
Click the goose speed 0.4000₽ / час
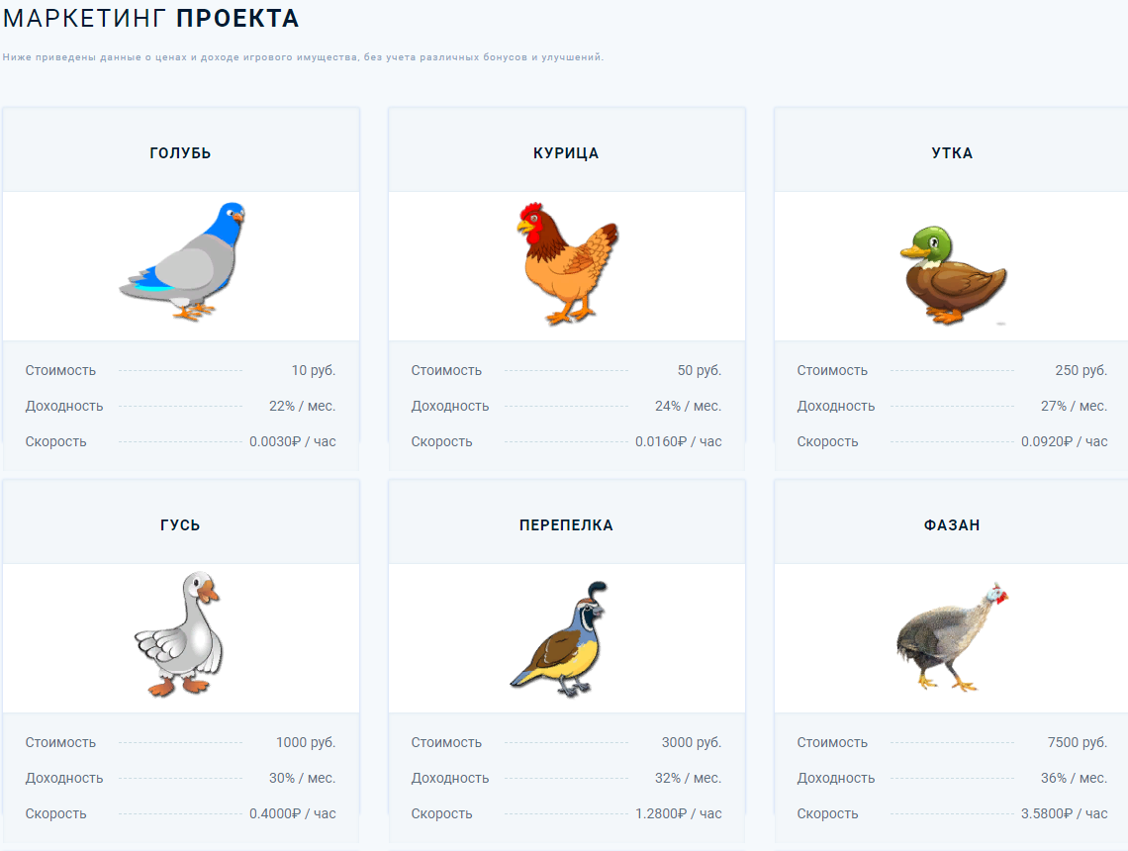[292, 813]
